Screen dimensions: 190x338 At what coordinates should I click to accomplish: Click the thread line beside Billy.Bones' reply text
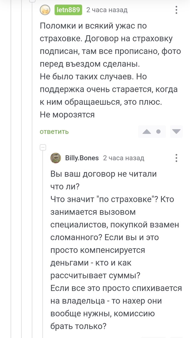[43, 244]
